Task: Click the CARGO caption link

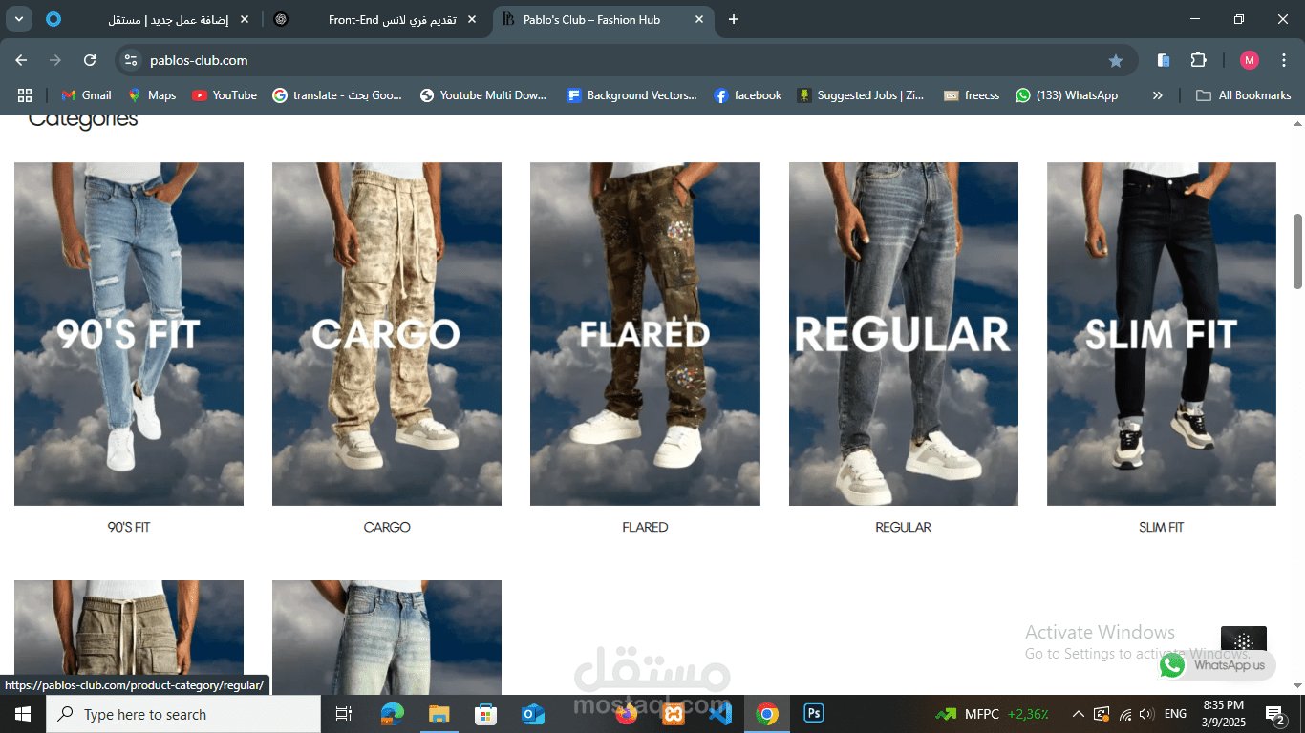Action: [387, 527]
